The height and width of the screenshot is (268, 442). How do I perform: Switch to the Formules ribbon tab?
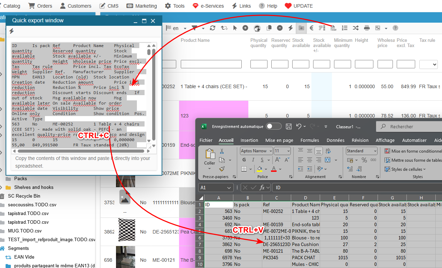click(310, 140)
